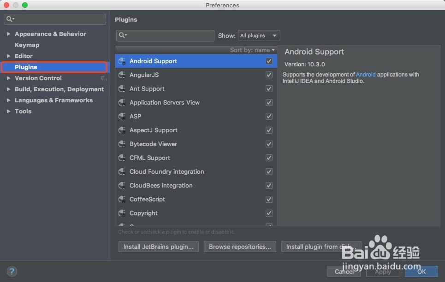This screenshot has height=282, width=445.
Task: Open the Sort by name dropdown
Action: coord(252,50)
